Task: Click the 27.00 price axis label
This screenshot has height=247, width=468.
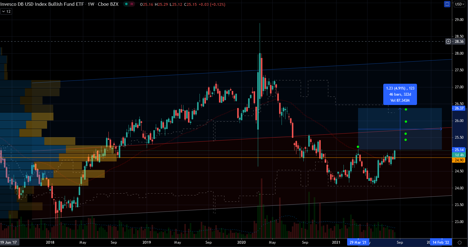Action: tap(459, 87)
